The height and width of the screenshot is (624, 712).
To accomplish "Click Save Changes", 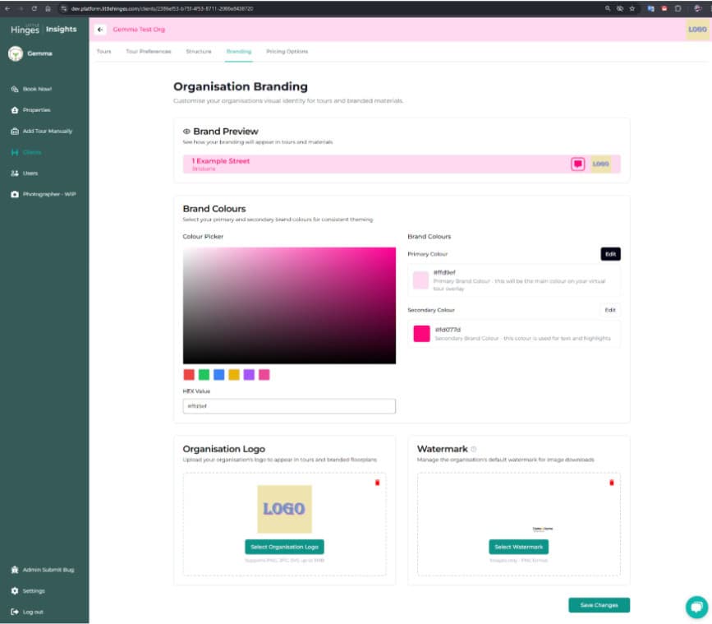I will [x=599, y=604].
